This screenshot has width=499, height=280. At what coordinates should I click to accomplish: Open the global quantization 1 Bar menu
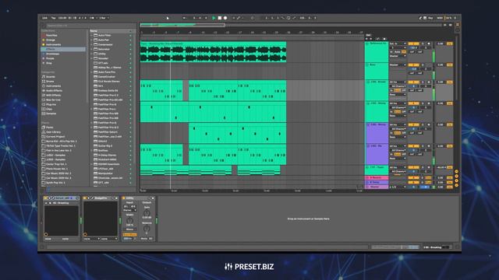[104, 18]
